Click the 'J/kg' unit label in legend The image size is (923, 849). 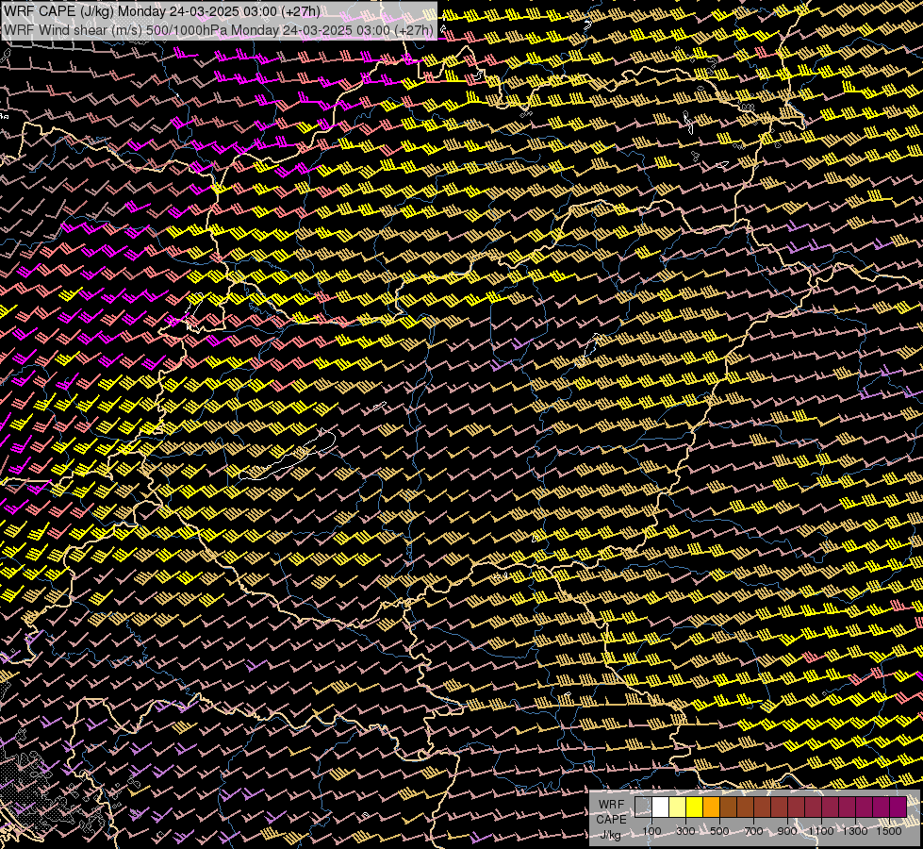click(610, 834)
